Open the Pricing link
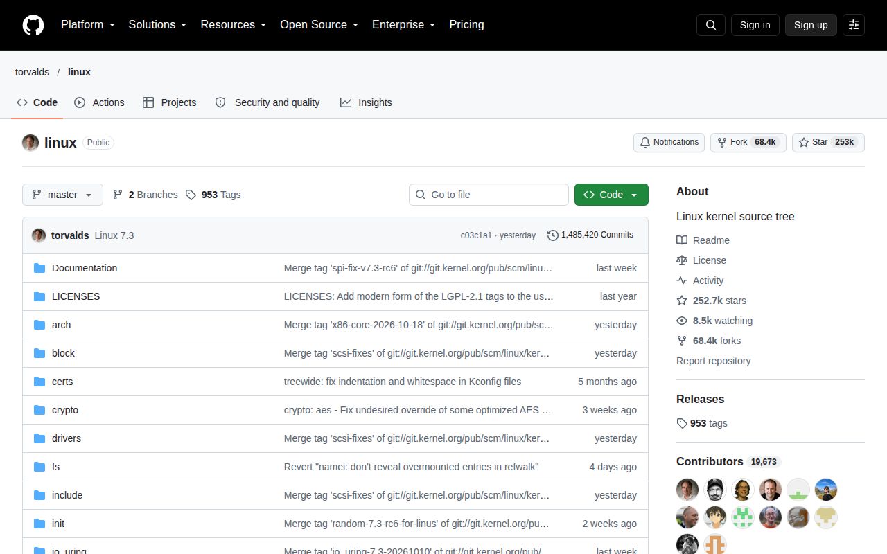 [466, 25]
